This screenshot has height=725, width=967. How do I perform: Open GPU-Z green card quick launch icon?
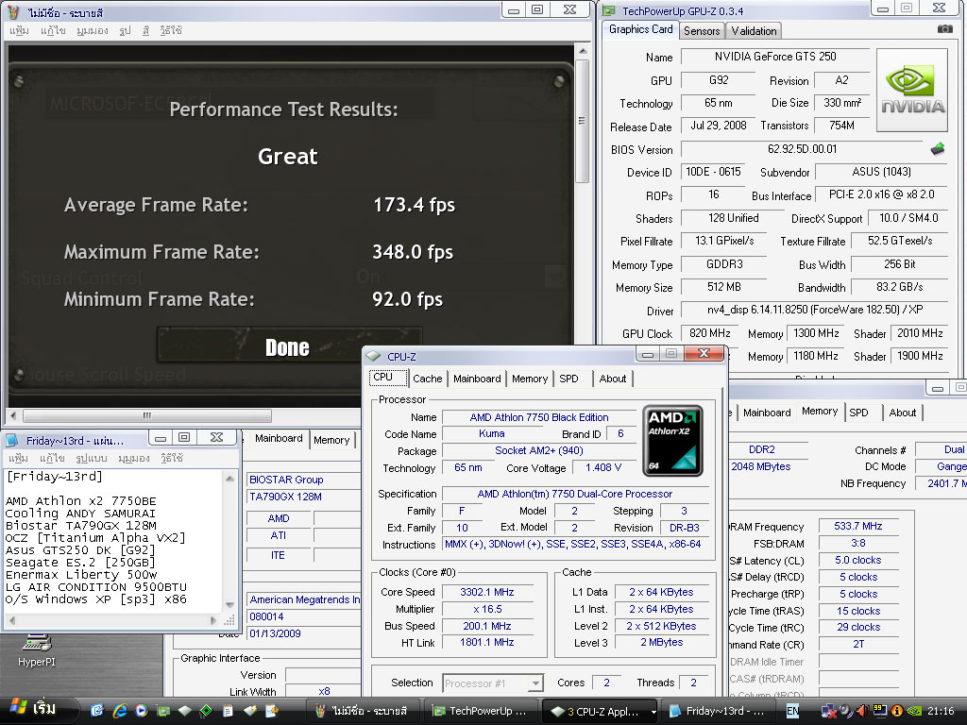tap(162, 711)
